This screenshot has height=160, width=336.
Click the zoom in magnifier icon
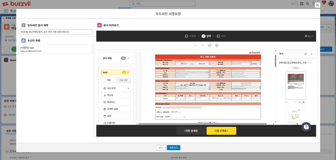point(217,46)
